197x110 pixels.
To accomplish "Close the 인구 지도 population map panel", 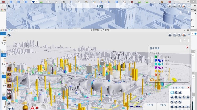I will tap(187, 47).
